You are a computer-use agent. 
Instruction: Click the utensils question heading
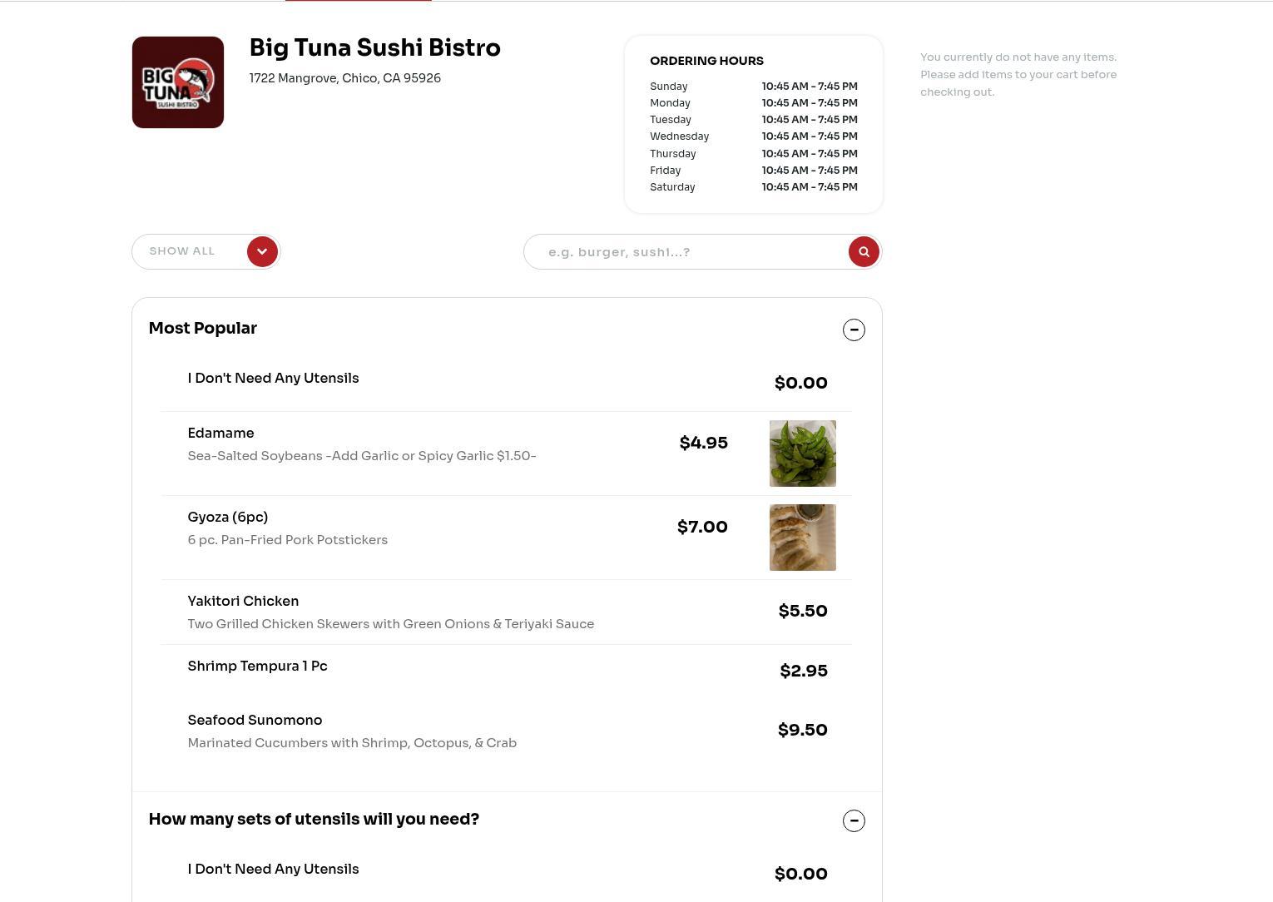point(314,820)
